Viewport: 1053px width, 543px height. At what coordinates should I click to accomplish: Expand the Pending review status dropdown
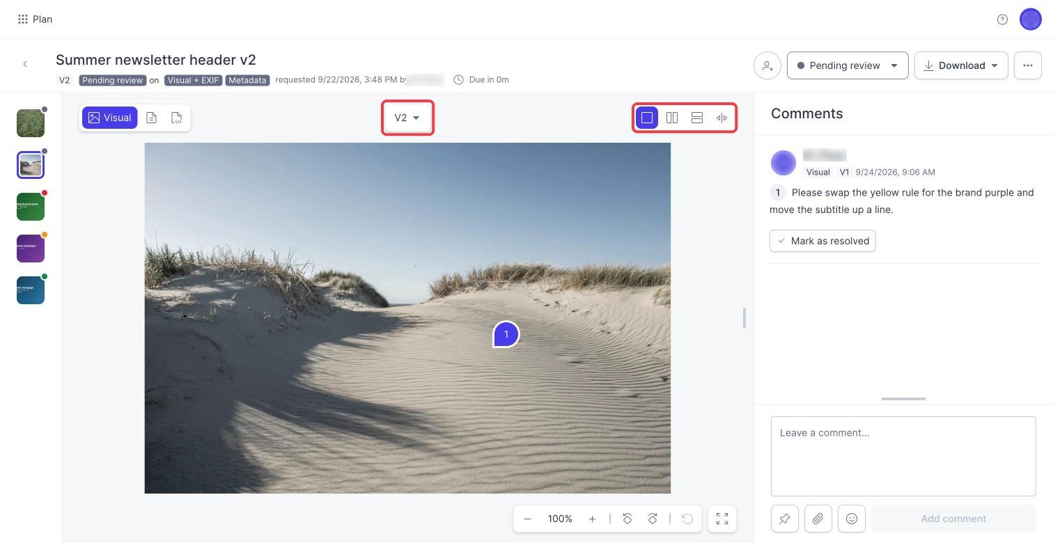pos(848,65)
